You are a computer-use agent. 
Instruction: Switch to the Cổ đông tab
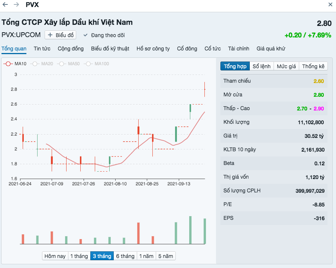point(187,49)
